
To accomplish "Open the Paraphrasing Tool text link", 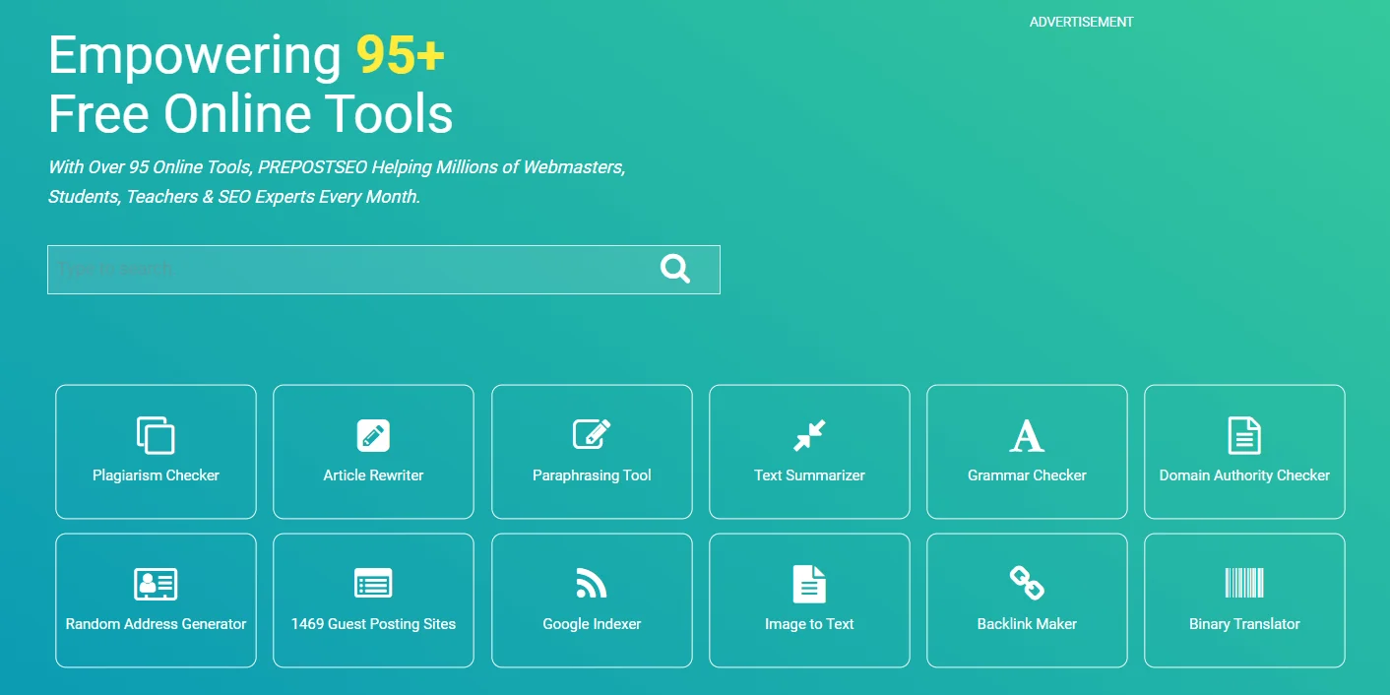I will pos(592,475).
